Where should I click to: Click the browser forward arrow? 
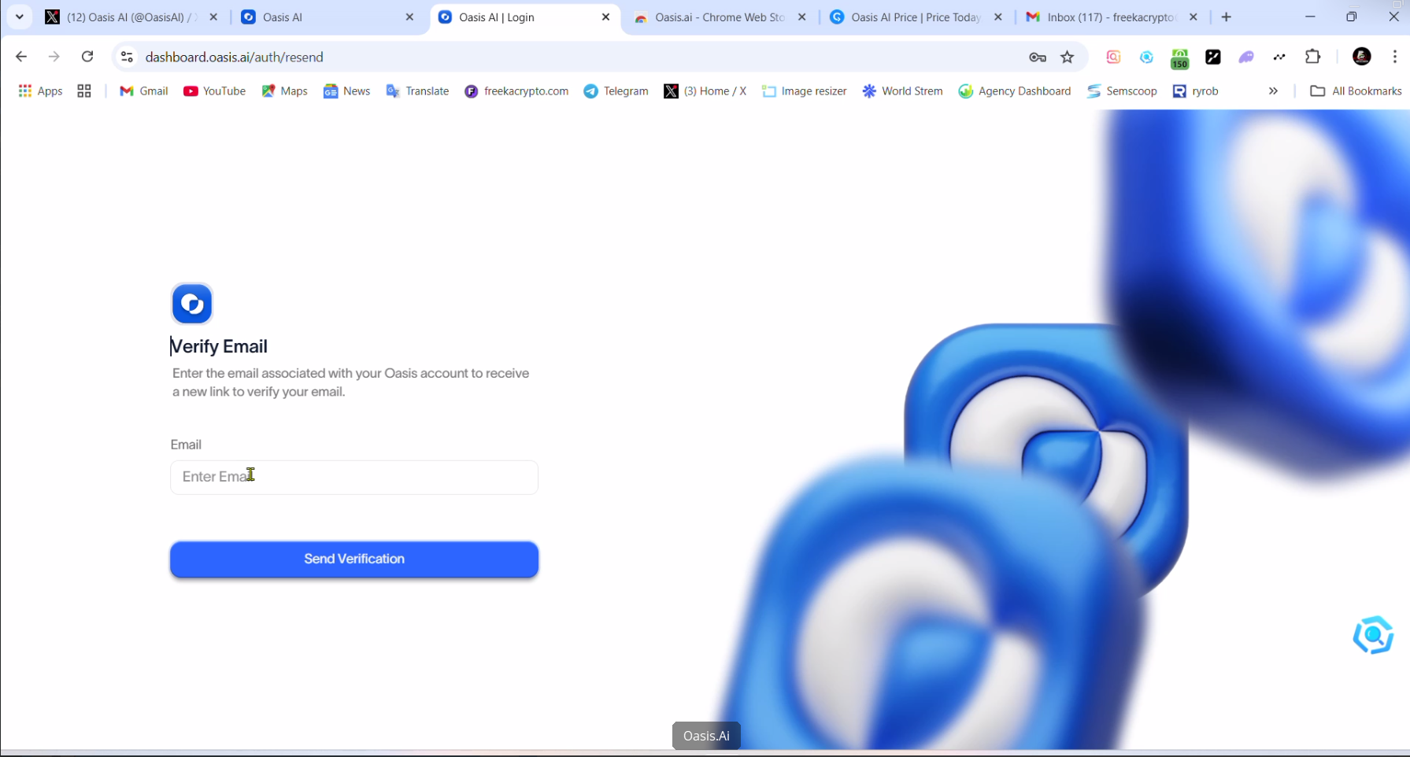[x=54, y=57]
